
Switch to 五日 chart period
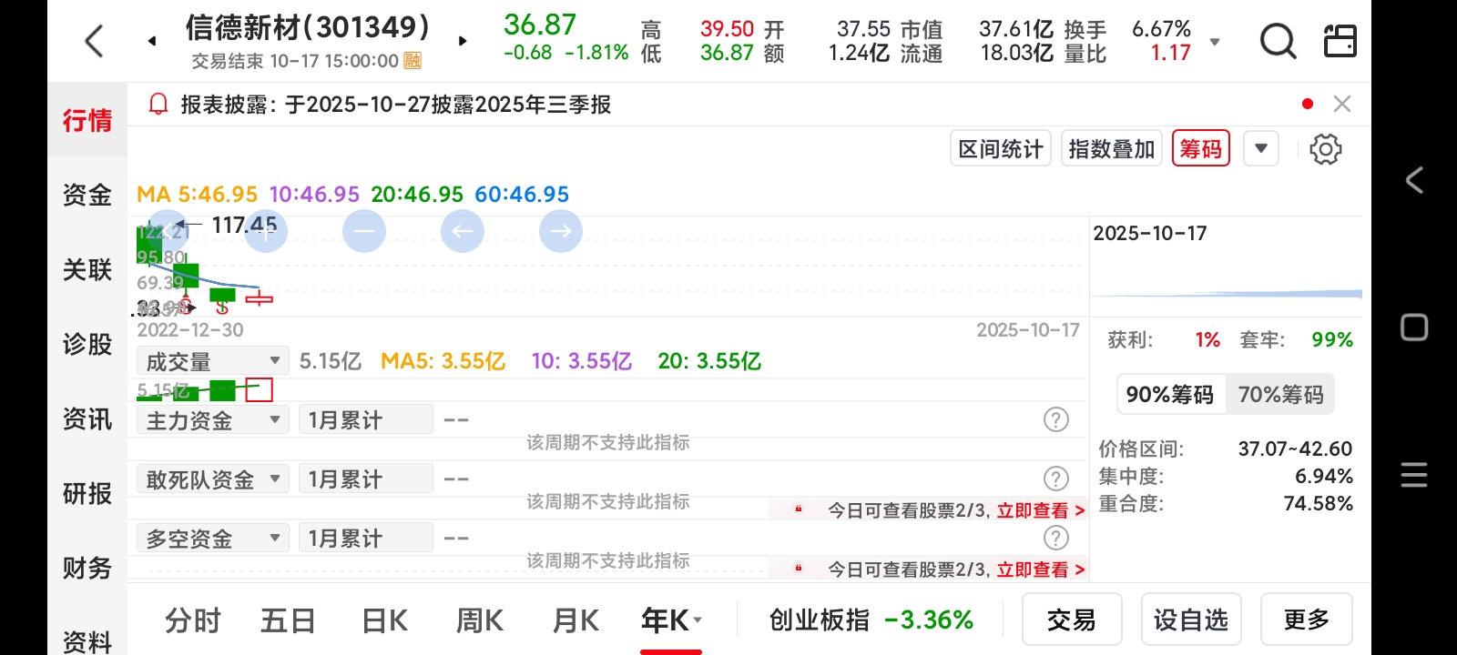tap(288, 620)
